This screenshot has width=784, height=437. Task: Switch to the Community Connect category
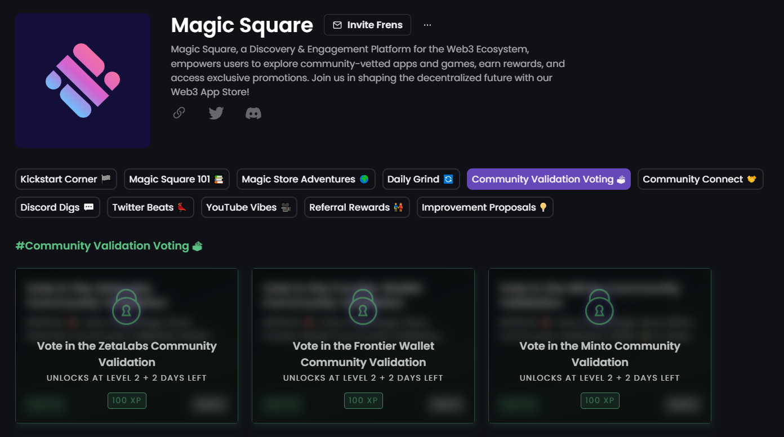[x=700, y=179]
